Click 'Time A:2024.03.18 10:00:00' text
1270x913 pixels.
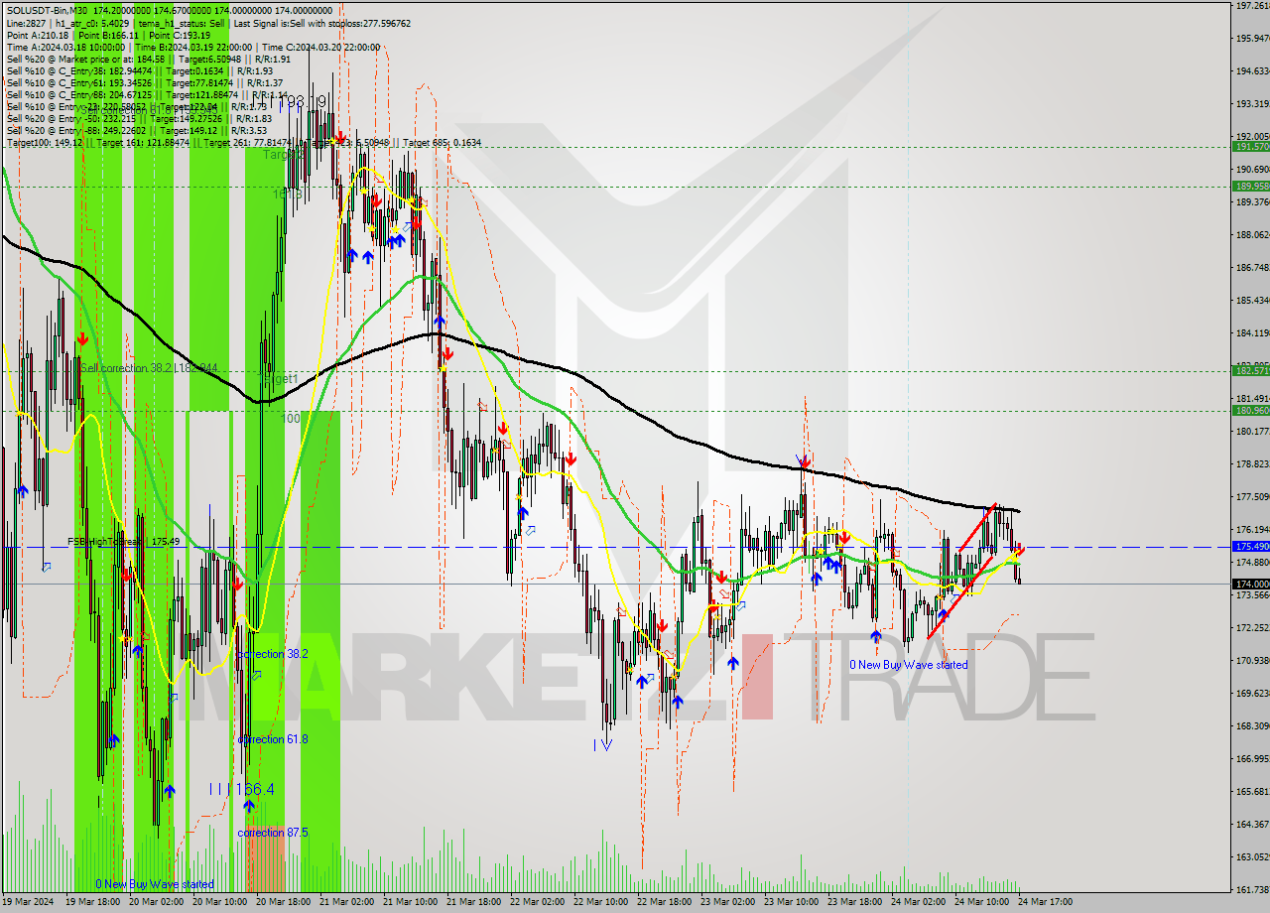(x=66, y=47)
